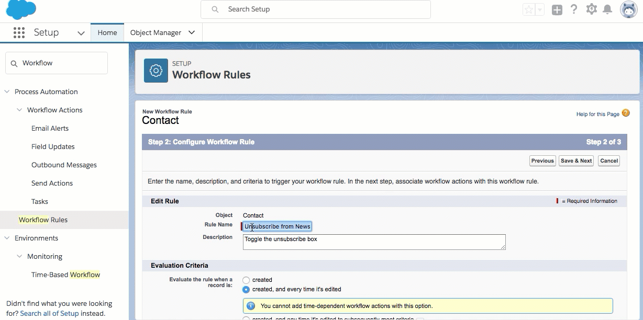Collapse the Process Automation section
This screenshot has width=643, height=320.
[x=7, y=92]
